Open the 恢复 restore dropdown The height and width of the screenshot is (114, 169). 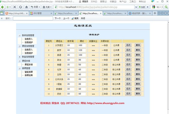(x=35, y=7)
